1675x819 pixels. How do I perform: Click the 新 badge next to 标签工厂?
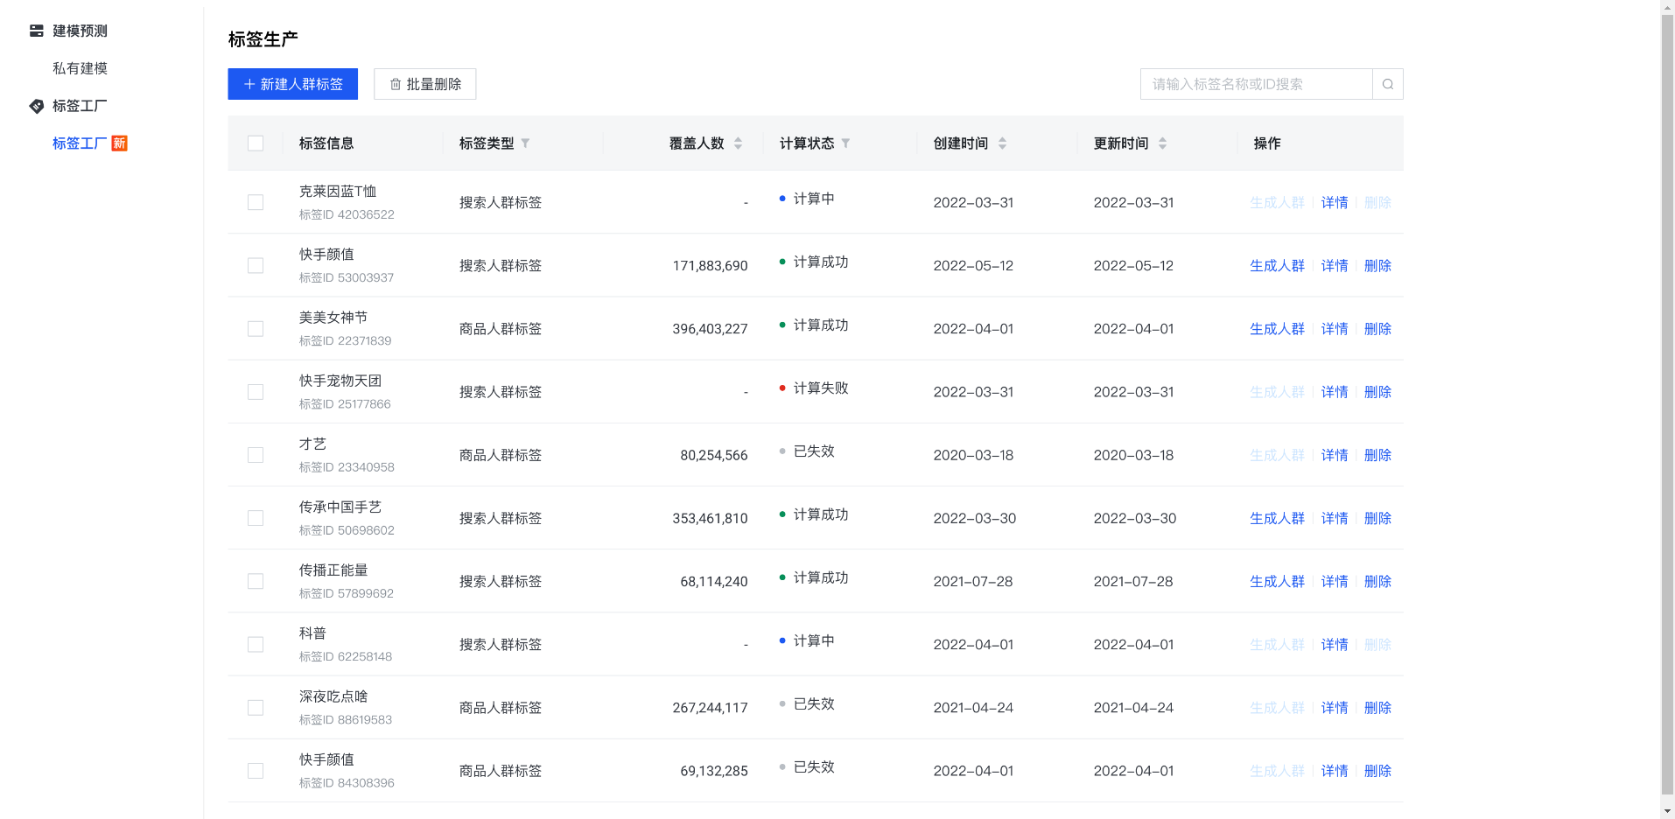(120, 143)
